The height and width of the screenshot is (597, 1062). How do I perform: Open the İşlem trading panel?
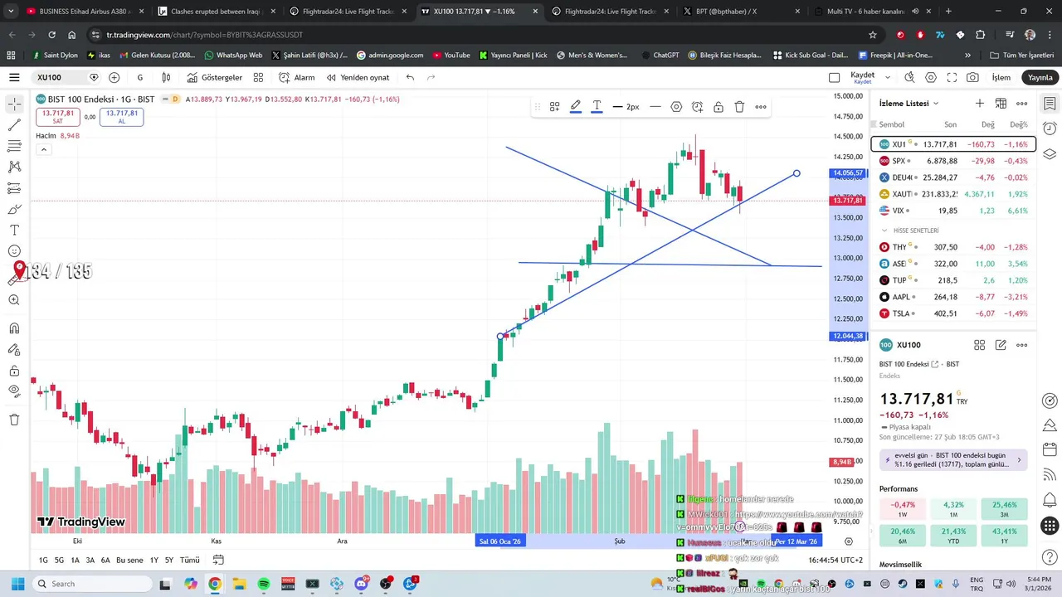1001,77
